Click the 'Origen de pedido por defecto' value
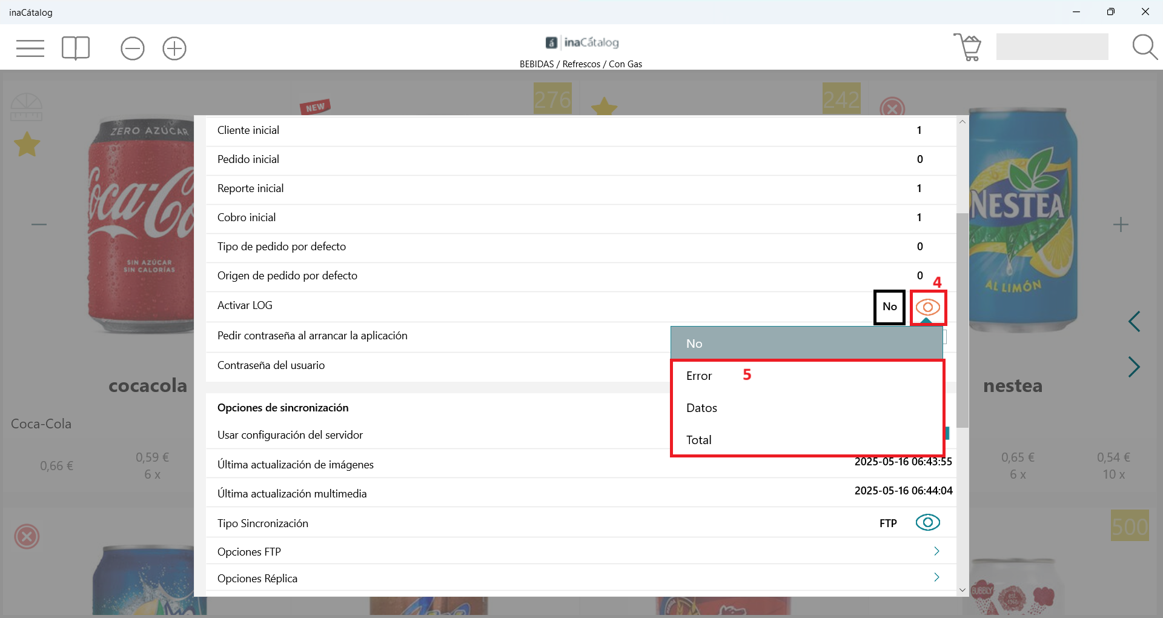 tap(919, 276)
